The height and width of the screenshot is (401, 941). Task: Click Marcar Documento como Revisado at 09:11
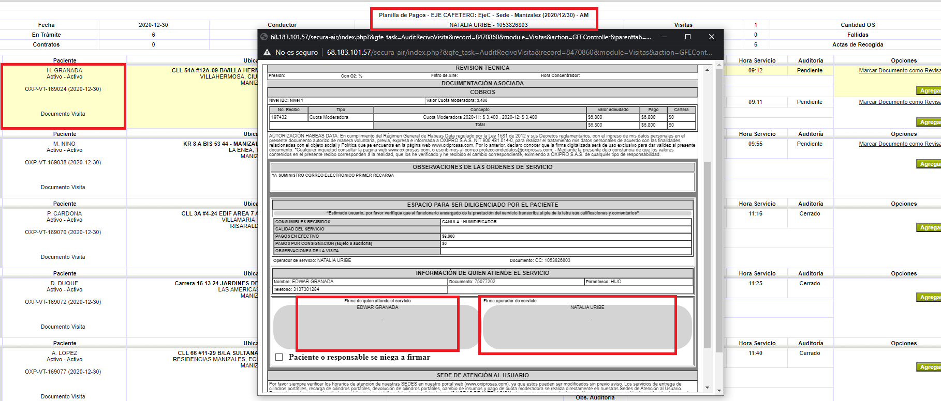click(x=900, y=102)
